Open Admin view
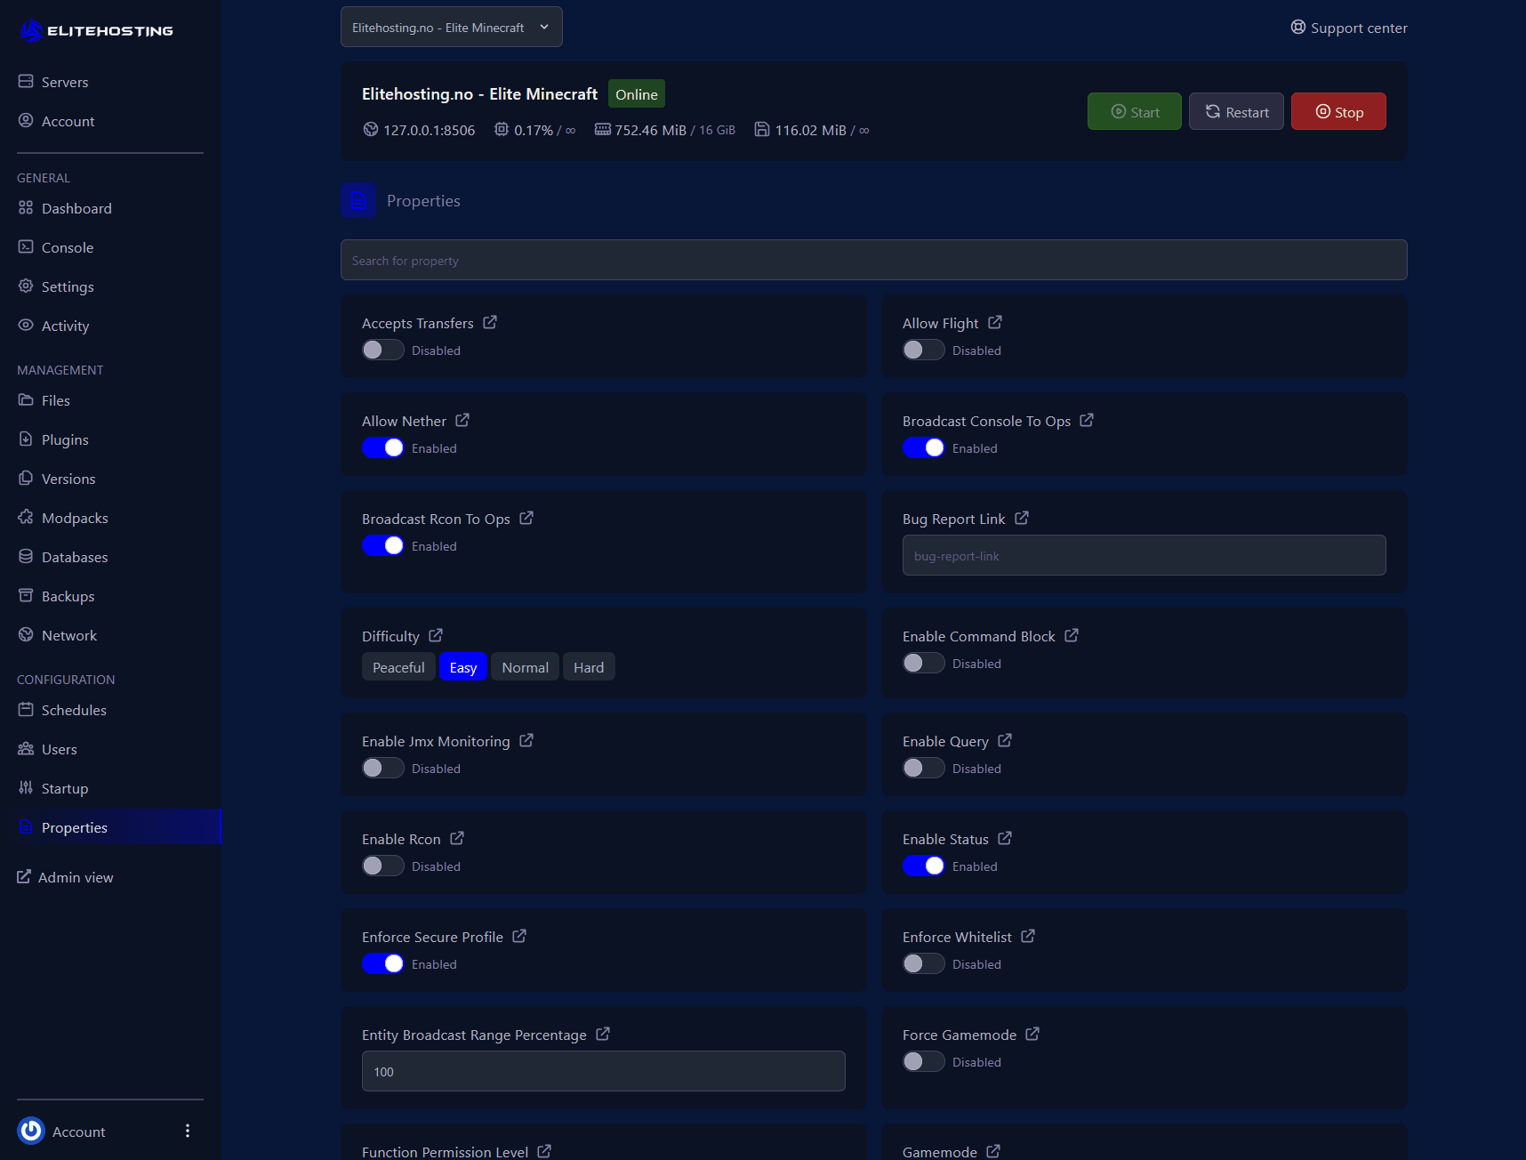Image resolution: width=1526 pixels, height=1160 pixels. [75, 877]
